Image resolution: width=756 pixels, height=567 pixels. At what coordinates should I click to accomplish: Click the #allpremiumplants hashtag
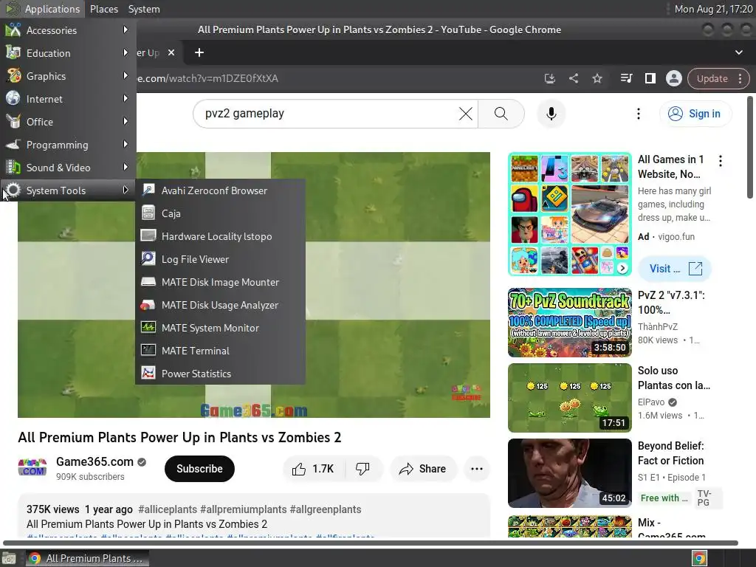pos(244,509)
